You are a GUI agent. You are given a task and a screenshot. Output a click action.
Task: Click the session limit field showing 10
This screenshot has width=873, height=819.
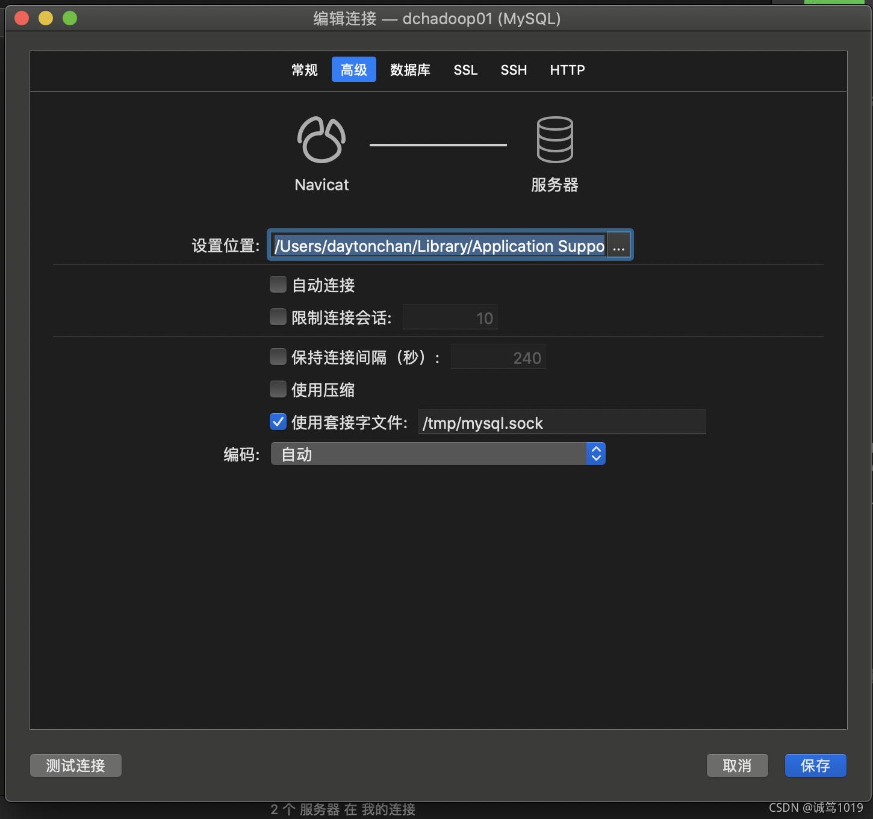450,317
